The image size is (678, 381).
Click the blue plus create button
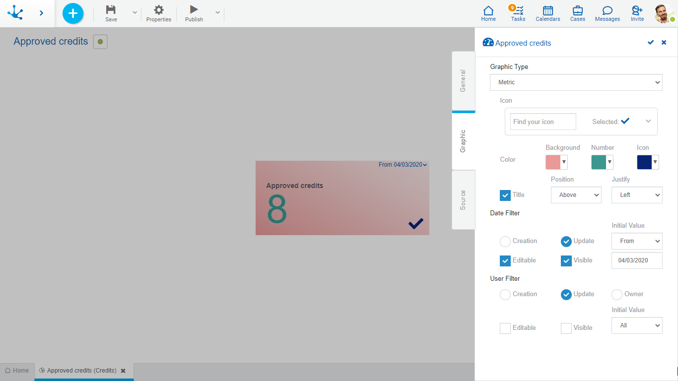click(x=73, y=13)
